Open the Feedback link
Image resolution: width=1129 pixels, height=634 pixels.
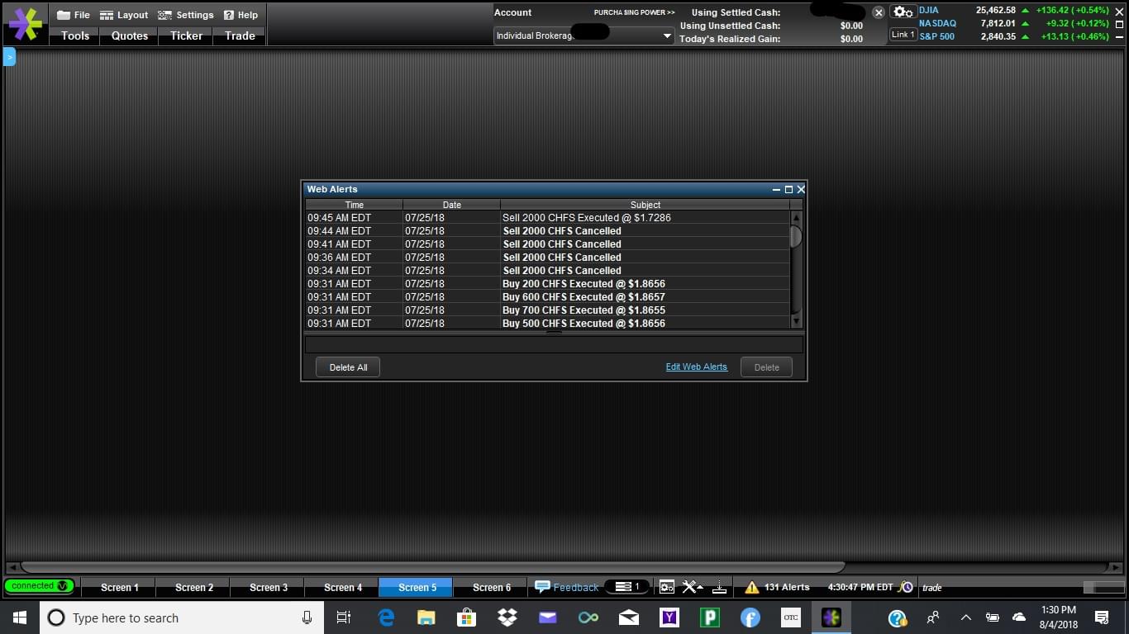coord(567,587)
